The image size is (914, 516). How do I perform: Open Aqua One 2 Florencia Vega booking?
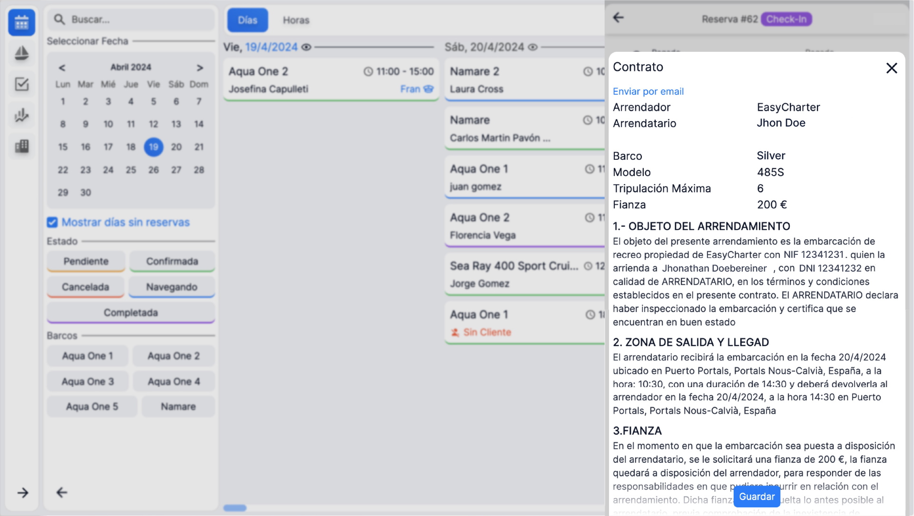pyautogui.click(x=525, y=226)
